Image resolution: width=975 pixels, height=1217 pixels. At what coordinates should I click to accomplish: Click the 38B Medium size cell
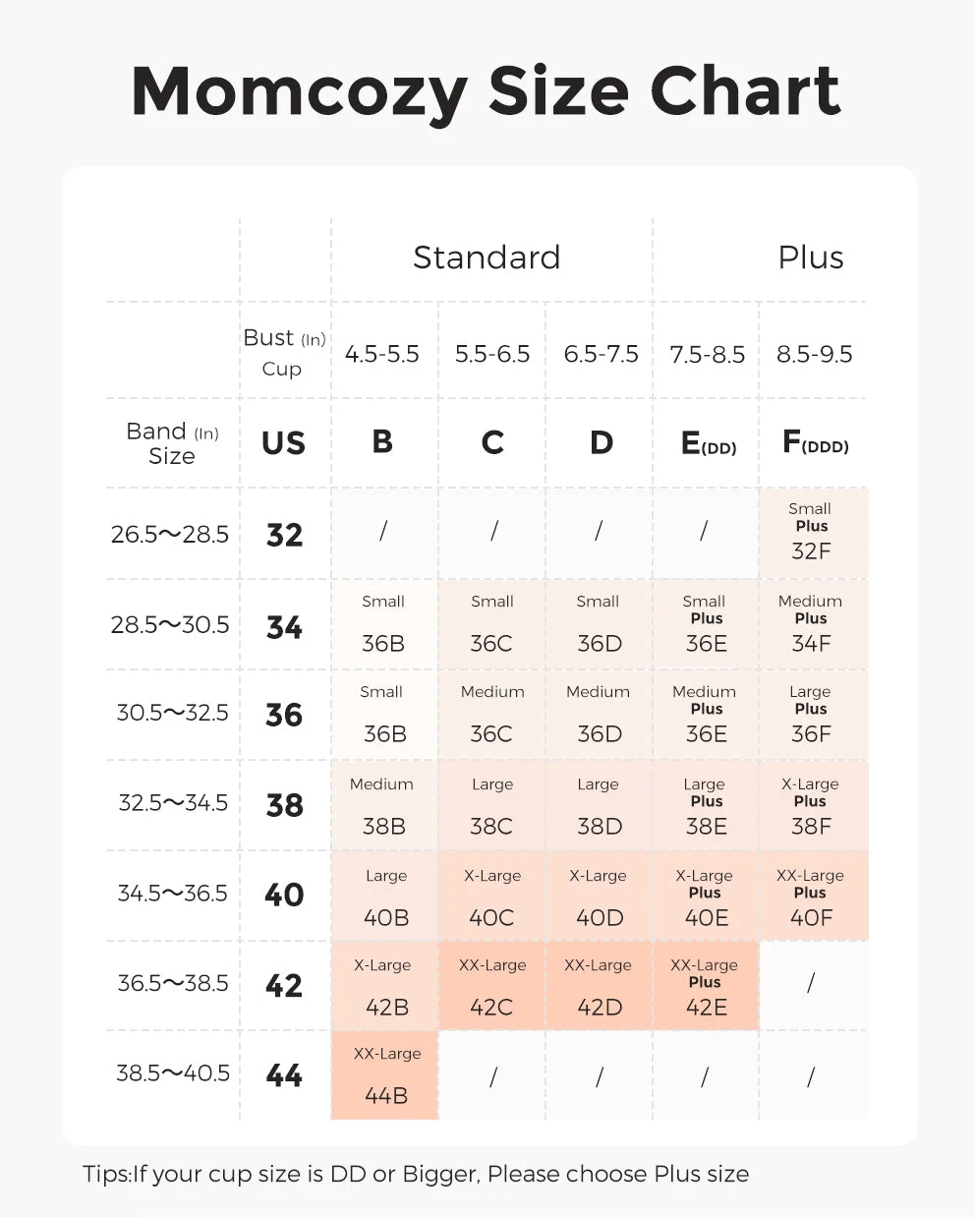pos(383,806)
